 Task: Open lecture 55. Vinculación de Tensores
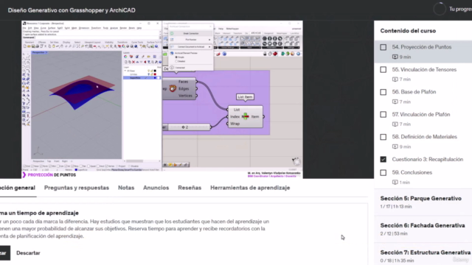(x=424, y=69)
